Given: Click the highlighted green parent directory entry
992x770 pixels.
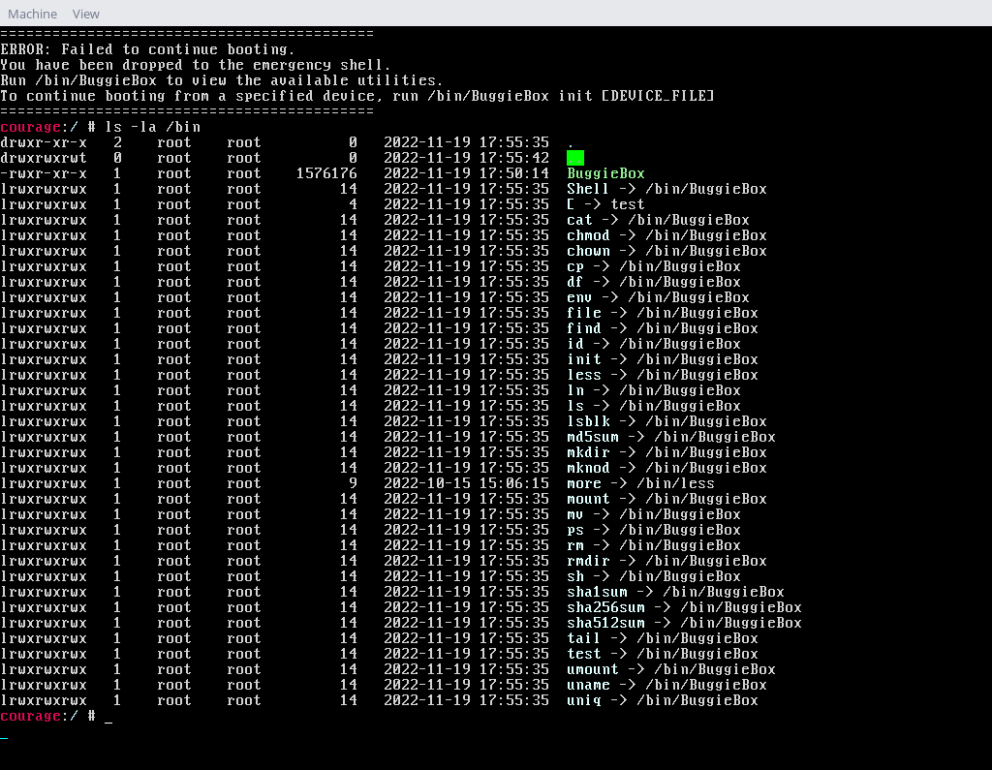Looking at the screenshot, I should [x=575, y=158].
